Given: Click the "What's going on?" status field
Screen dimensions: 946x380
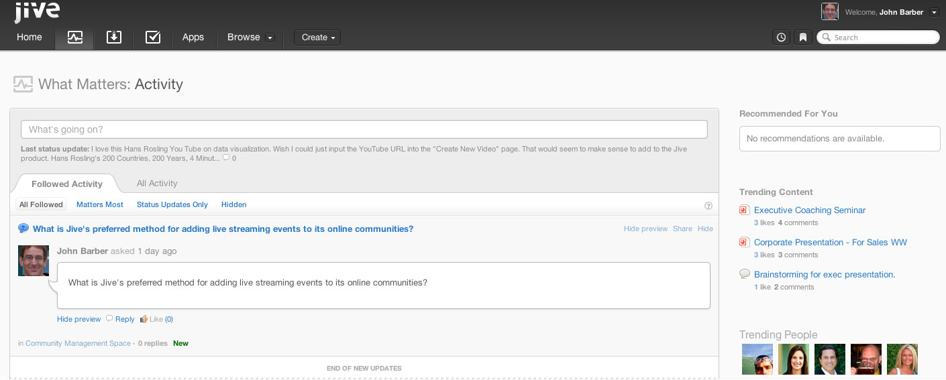Looking at the screenshot, I should [x=364, y=129].
